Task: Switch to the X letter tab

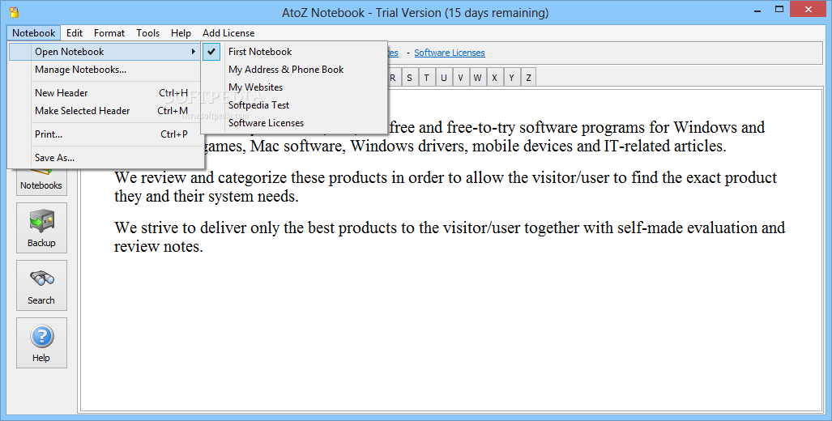Action: tap(494, 78)
